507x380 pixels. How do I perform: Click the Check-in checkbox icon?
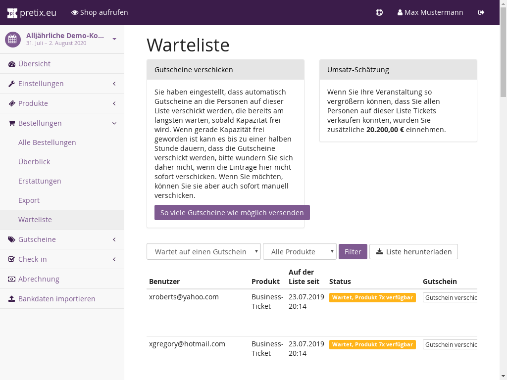point(12,259)
